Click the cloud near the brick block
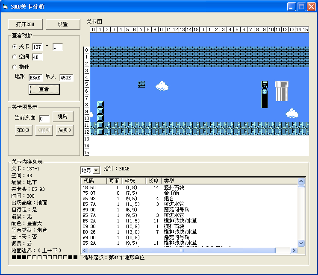The image size is (318, 275). 162,86
